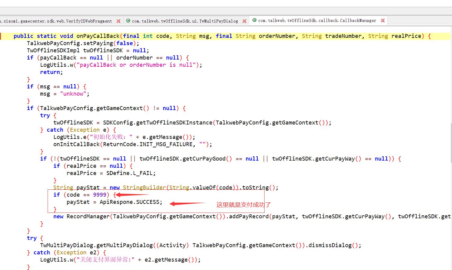
Task: Close the VerifyIDWebFragment tab
Action: pos(118,21)
